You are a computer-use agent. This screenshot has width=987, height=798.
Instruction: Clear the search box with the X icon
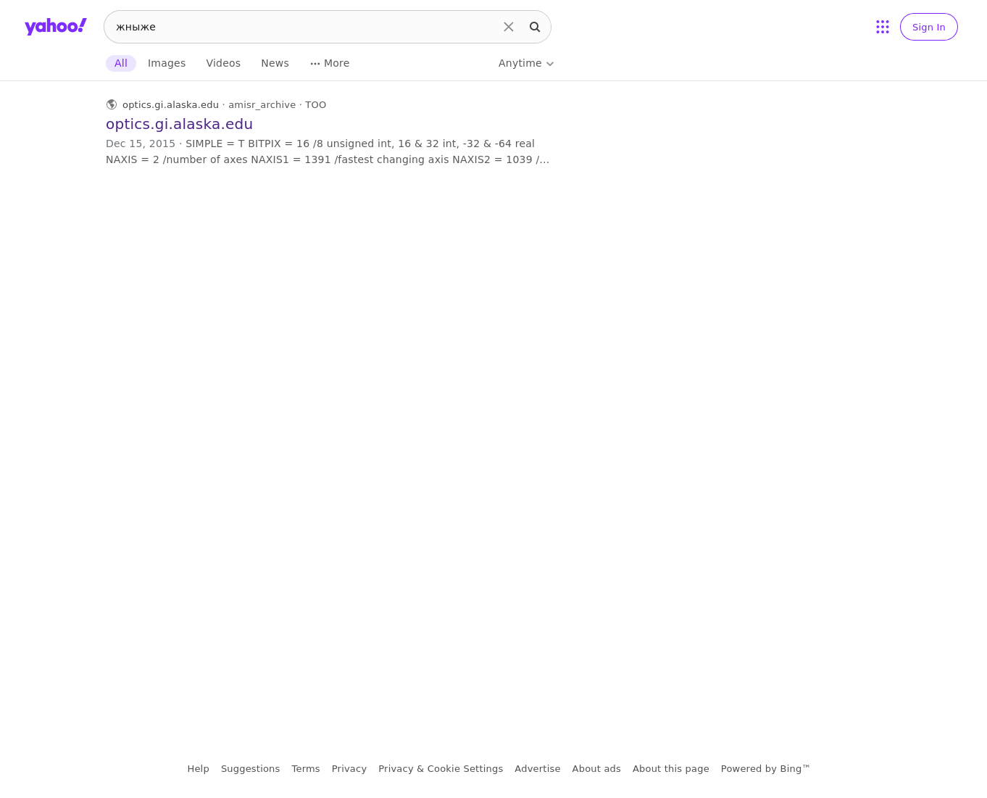509,27
